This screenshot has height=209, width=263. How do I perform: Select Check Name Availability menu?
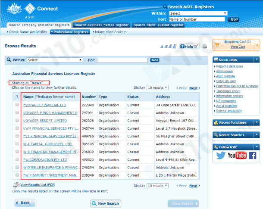[27, 32]
